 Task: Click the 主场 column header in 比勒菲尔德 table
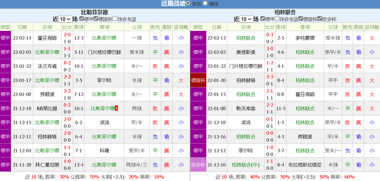47,27
